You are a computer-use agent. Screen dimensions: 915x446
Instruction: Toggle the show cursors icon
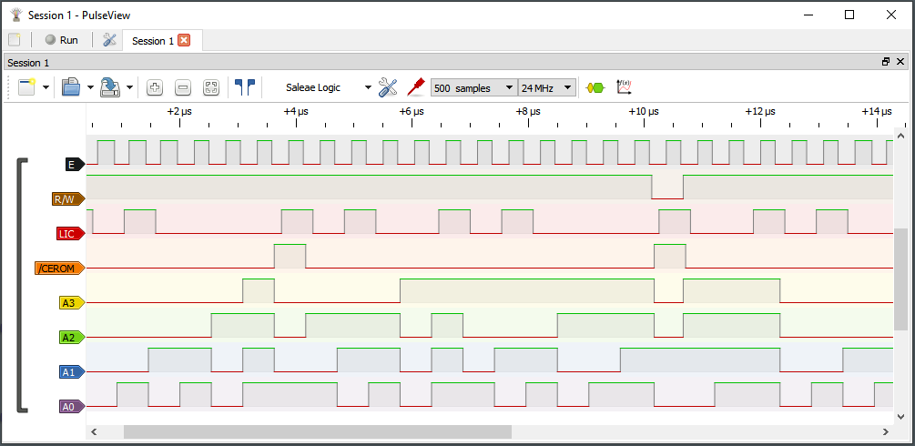coord(244,87)
